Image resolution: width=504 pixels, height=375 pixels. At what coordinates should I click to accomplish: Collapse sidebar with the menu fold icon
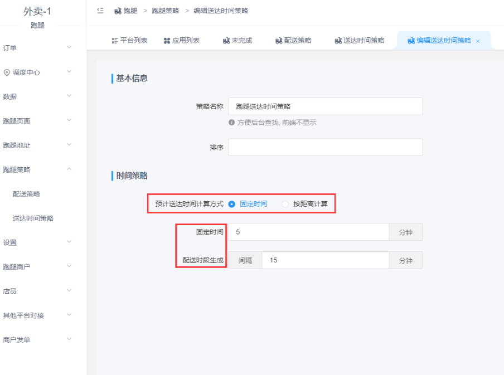(100, 11)
